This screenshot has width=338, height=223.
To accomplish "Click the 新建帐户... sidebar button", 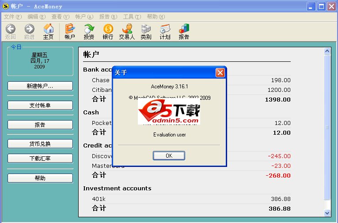I will (40, 86).
